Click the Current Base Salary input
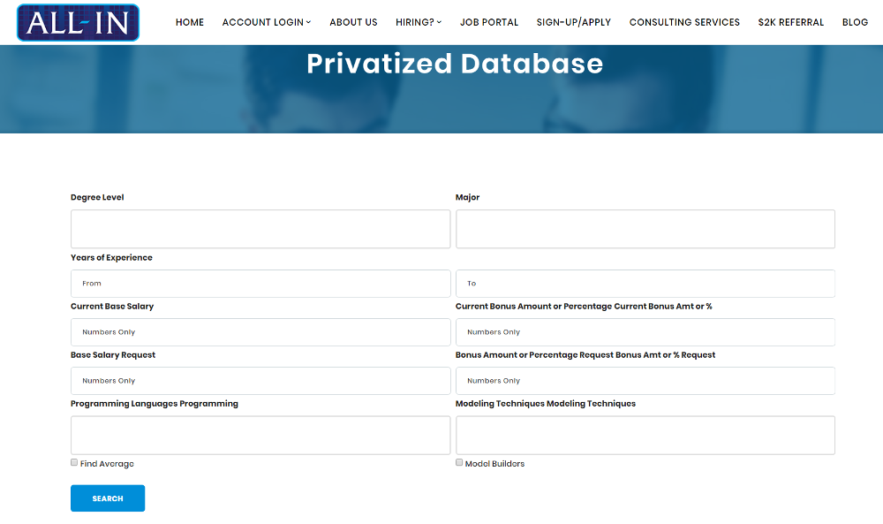883x524 pixels. click(x=260, y=332)
